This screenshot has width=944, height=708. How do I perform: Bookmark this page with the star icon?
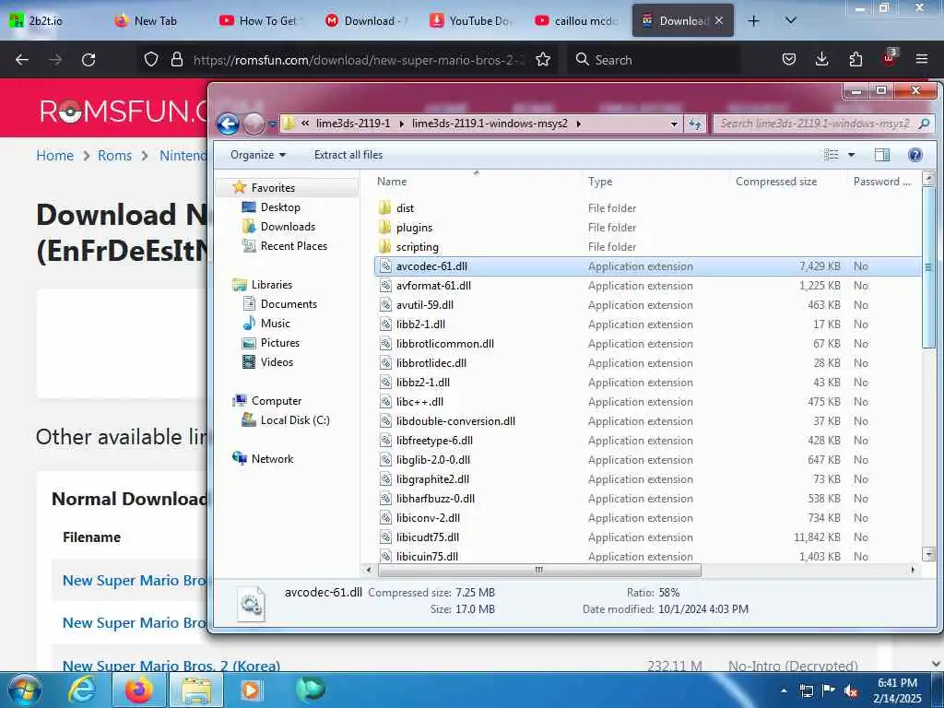542,60
